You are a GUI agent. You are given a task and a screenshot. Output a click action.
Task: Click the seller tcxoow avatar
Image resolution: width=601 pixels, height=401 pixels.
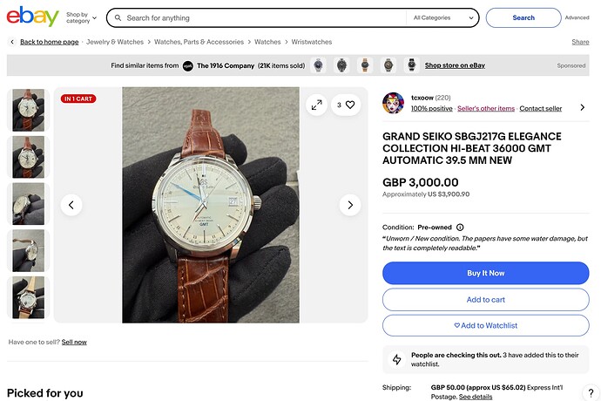393,103
